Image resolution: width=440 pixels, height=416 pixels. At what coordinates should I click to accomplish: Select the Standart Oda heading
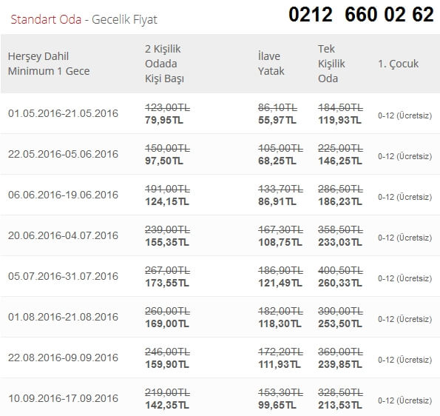pyautogui.click(x=46, y=19)
